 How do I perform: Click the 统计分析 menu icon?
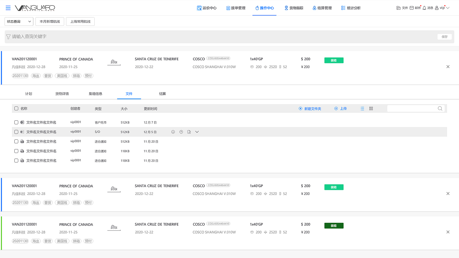tap(343, 8)
